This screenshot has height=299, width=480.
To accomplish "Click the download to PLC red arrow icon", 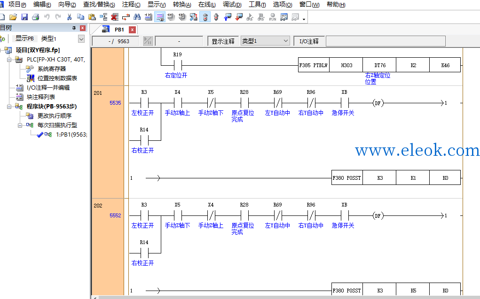I will coord(239,17).
